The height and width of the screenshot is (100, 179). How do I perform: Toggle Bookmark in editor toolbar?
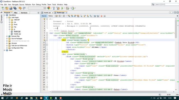91,16
